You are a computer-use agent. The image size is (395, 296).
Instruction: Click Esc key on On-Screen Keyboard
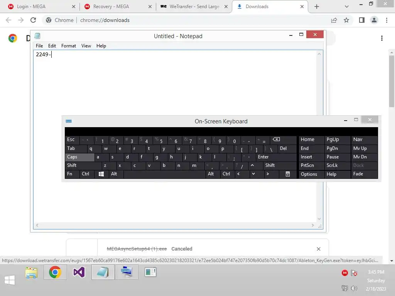pos(72,140)
